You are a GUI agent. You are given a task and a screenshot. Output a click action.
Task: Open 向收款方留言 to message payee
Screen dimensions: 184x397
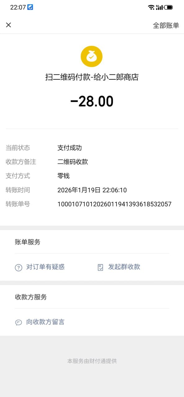45,322
